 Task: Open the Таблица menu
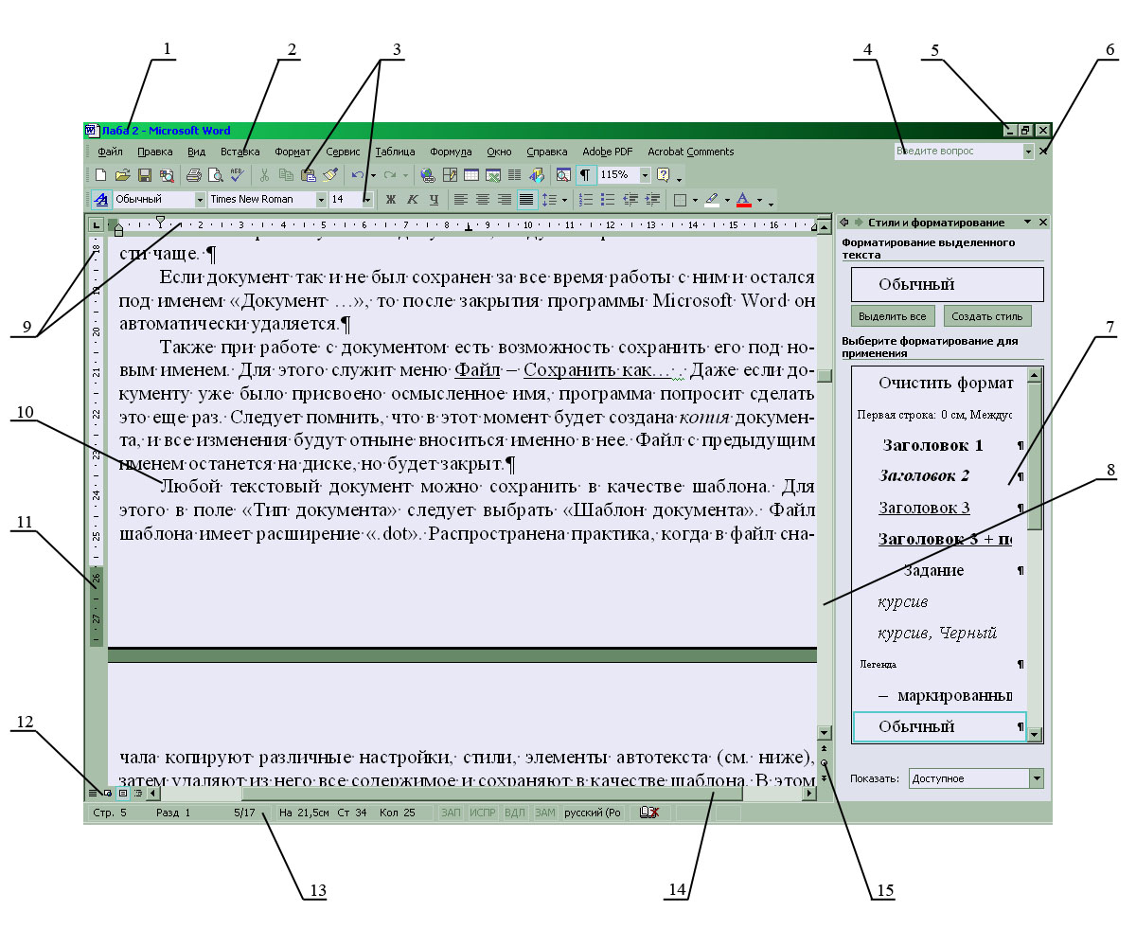[x=395, y=152]
